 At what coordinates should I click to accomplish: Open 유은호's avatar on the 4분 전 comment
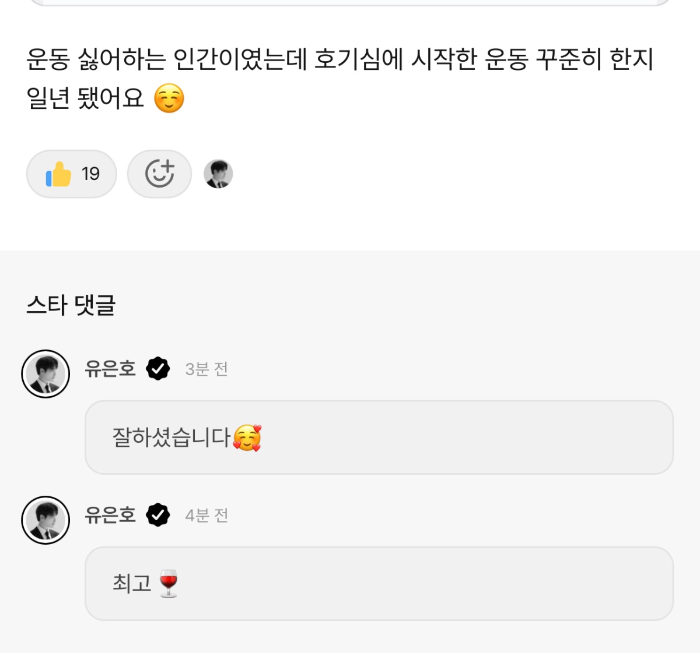pos(45,520)
